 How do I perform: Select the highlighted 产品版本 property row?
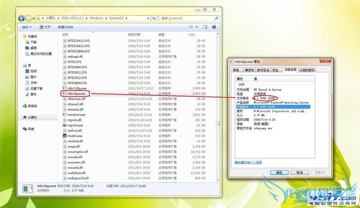tap(273, 107)
